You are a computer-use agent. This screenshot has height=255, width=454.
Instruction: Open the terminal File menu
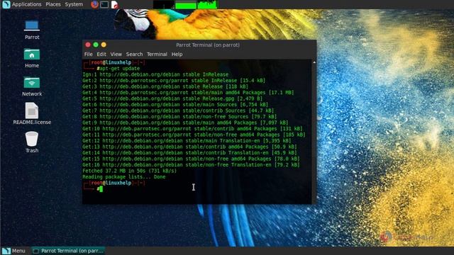click(x=88, y=54)
